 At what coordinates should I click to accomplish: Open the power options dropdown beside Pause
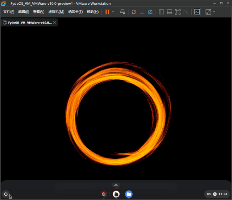pos(113,12)
